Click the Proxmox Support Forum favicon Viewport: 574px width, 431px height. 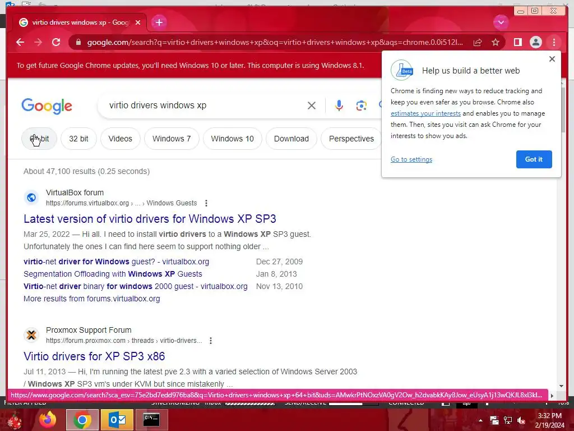(31, 335)
